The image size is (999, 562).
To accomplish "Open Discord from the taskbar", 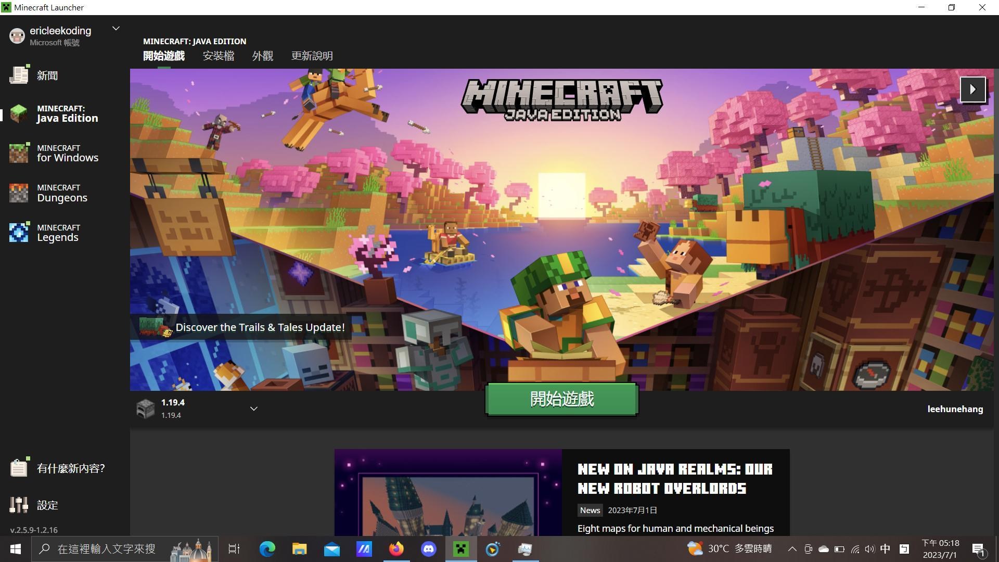I will point(429,549).
